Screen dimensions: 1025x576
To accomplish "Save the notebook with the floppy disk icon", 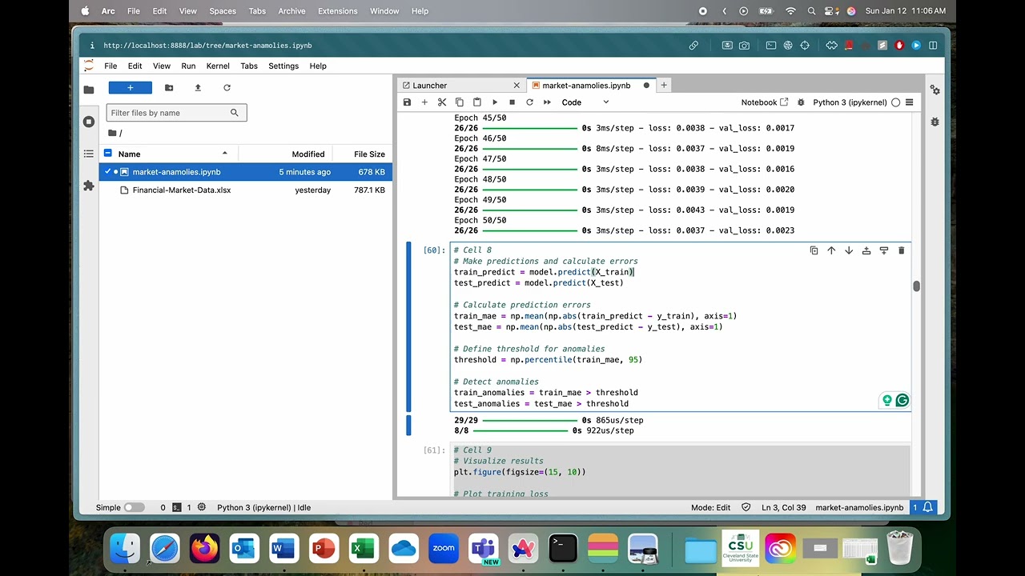I will [407, 102].
